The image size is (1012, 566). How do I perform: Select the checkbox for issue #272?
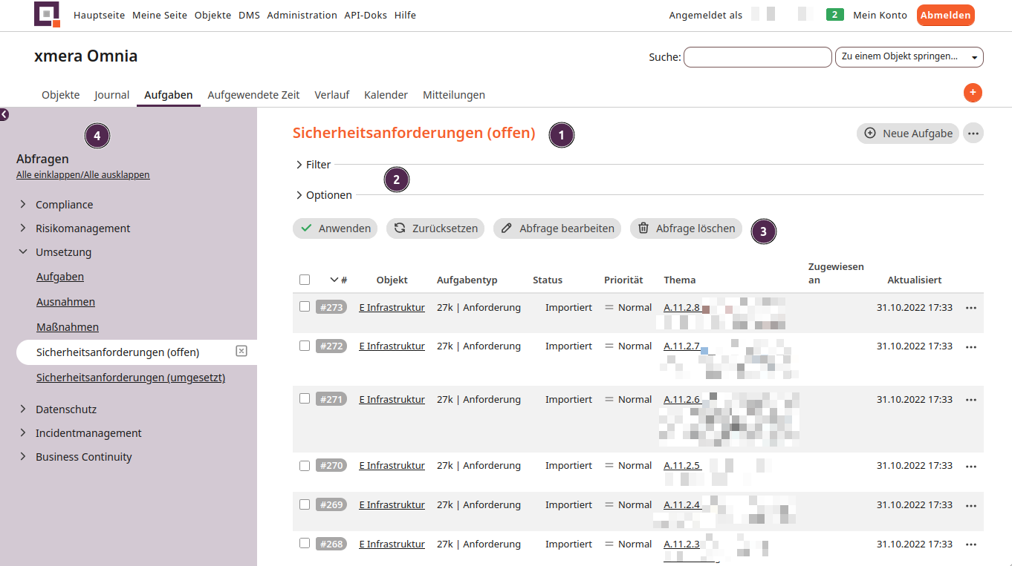click(x=305, y=345)
